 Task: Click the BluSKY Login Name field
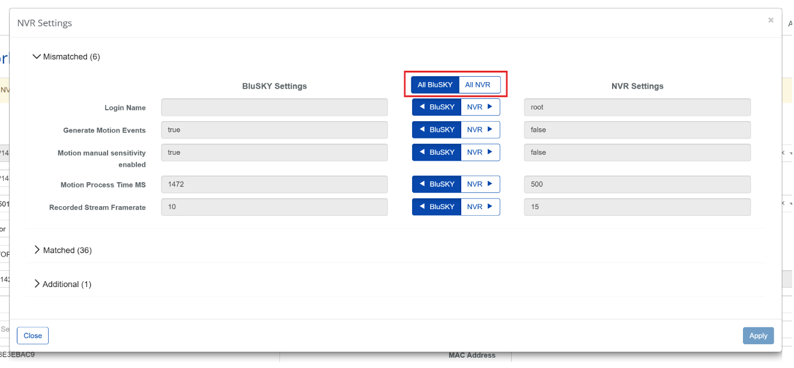click(274, 107)
